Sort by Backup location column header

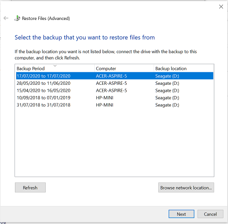click(x=184, y=69)
